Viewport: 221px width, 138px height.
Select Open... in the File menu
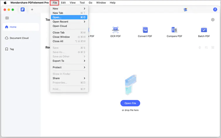(x=69, y=17)
